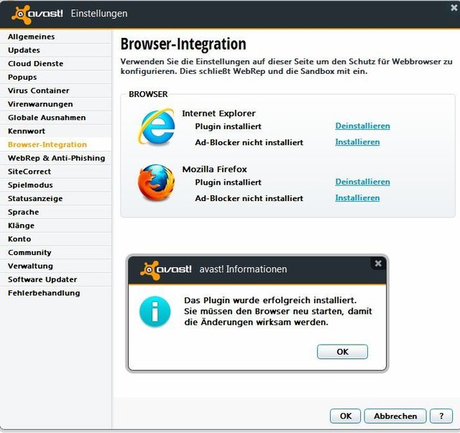Open Sprache settings page
Screen dimensions: 460x433
click(56, 212)
